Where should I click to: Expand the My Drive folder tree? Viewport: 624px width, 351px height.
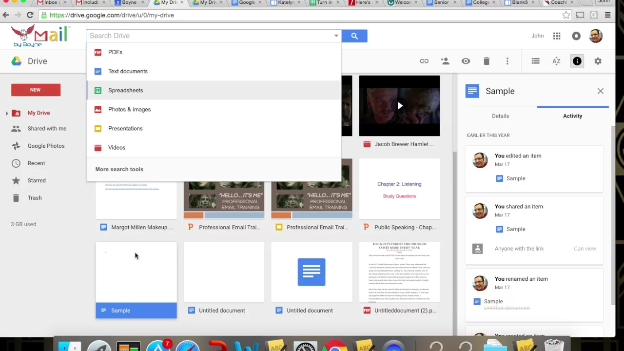7,113
